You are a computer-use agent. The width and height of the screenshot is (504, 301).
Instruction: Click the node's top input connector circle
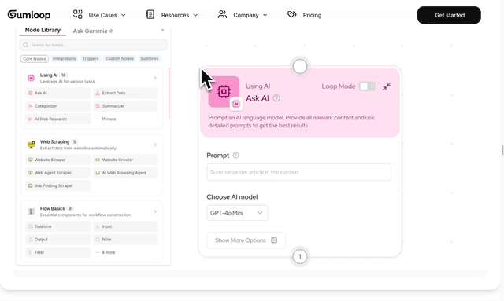coord(300,67)
